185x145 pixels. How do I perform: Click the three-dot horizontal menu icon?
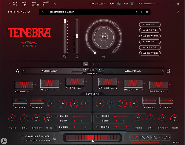pos(173,4)
